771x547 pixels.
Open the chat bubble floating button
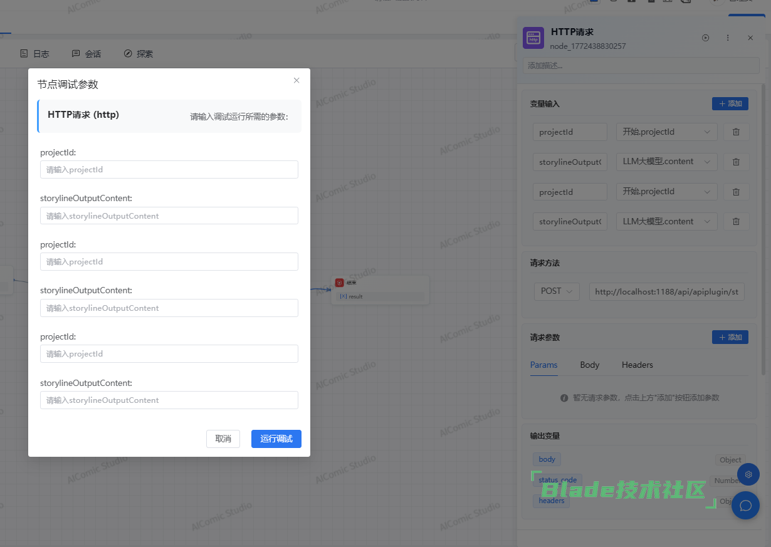pyautogui.click(x=745, y=505)
